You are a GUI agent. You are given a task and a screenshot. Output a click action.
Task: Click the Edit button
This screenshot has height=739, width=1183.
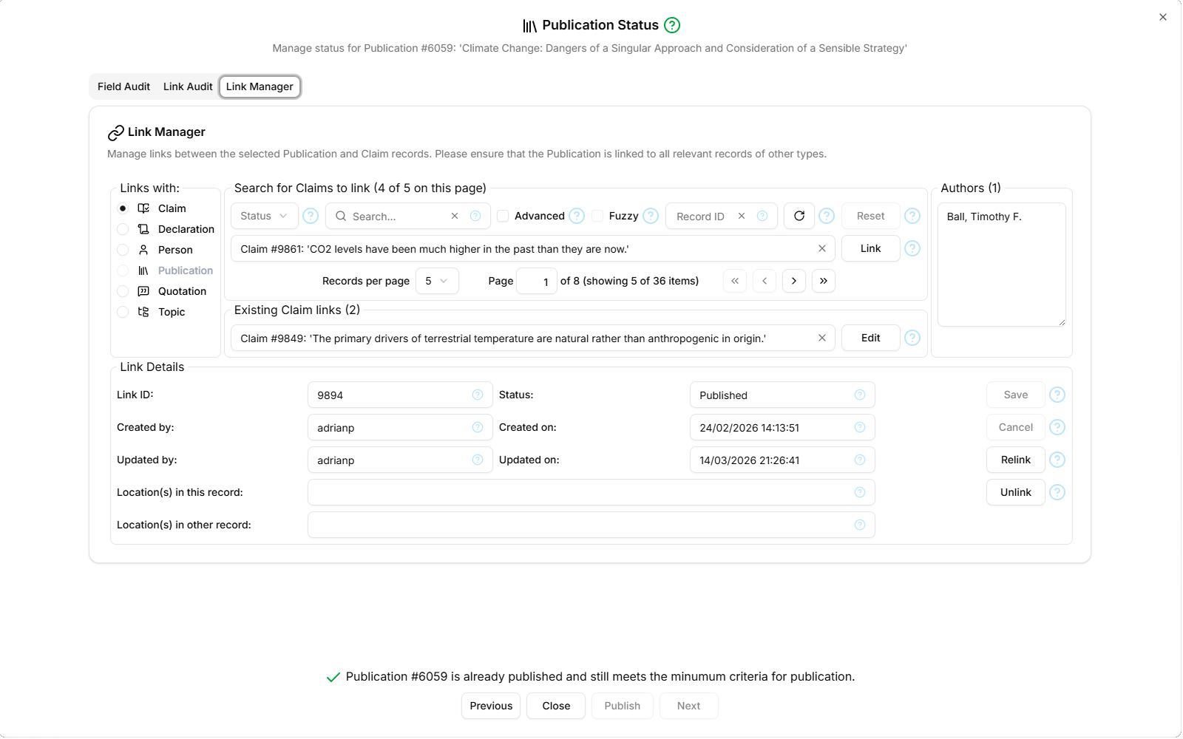click(870, 338)
